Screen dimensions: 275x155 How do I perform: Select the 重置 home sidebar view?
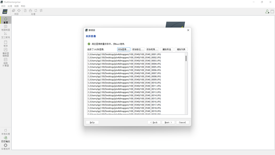pyautogui.click(x=6, y=20)
